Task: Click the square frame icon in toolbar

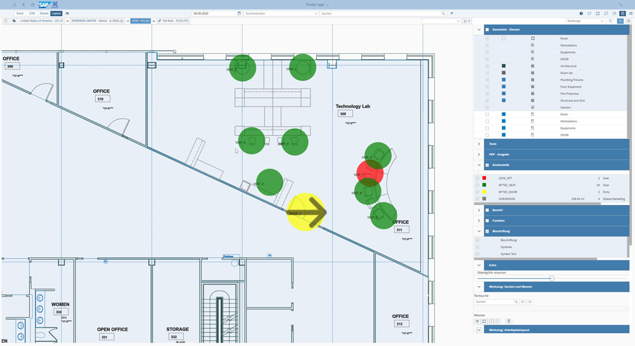Action: [x=598, y=13]
